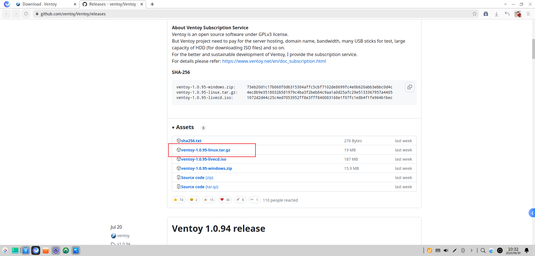The width and height of the screenshot is (535, 256).
Task: Click the "187 MB" size text
Action: point(351,159)
